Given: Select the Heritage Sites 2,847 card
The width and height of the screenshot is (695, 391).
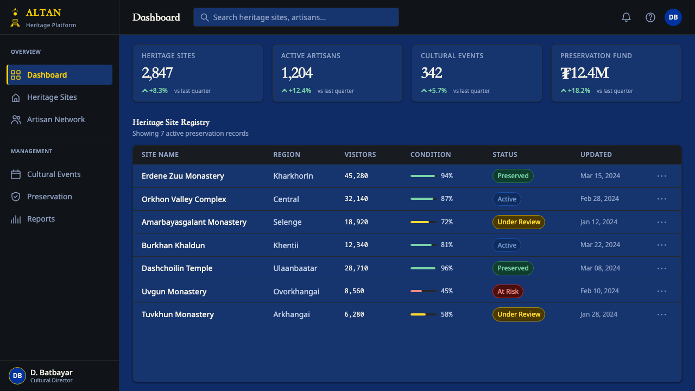Looking at the screenshot, I should pos(198,73).
